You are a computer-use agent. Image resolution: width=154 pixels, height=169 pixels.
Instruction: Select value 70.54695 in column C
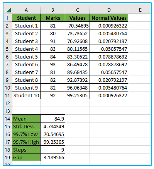point(78,26)
